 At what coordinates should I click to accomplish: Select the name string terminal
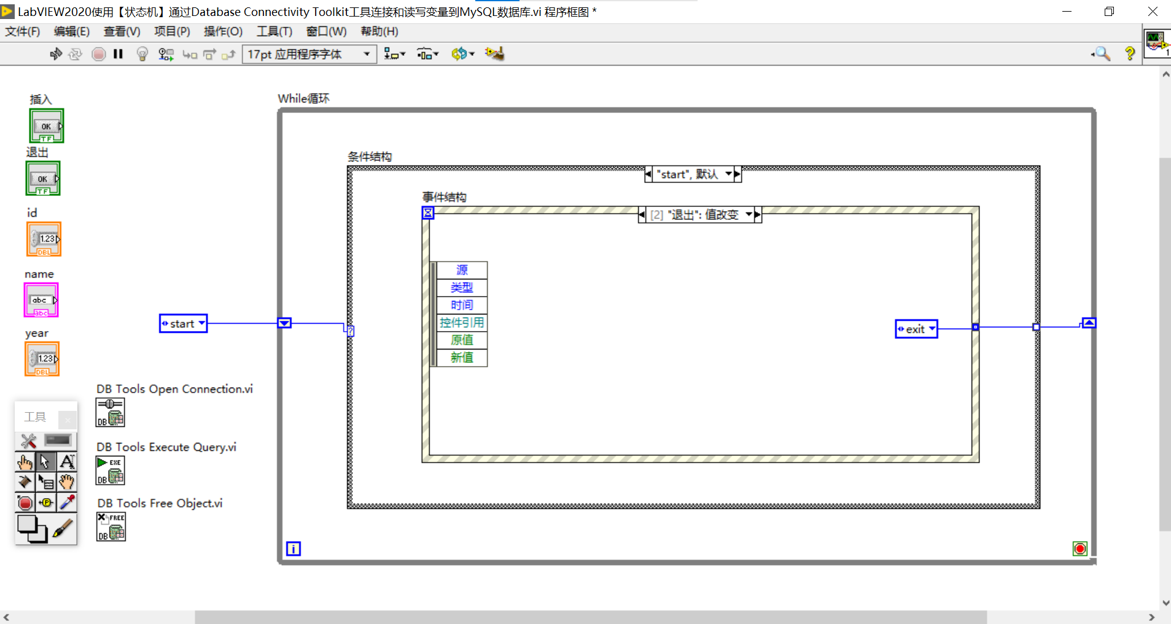[x=41, y=300]
